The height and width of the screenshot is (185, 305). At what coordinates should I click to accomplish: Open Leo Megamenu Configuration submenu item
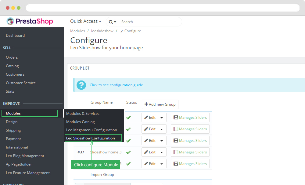91,130
